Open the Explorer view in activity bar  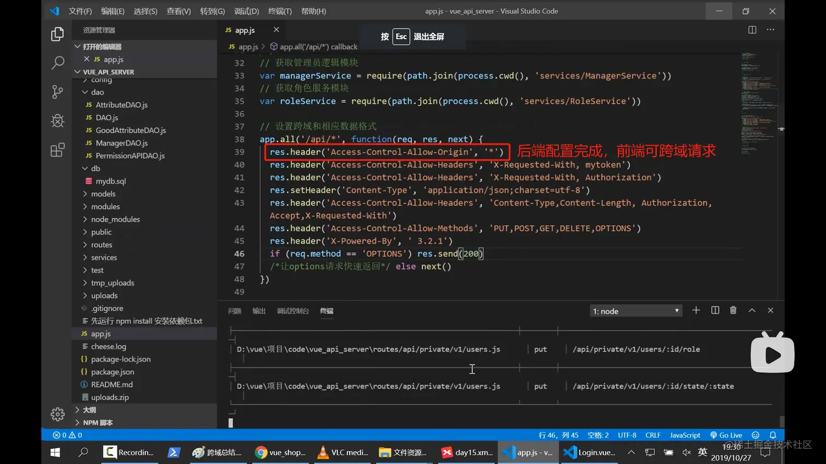click(x=57, y=34)
